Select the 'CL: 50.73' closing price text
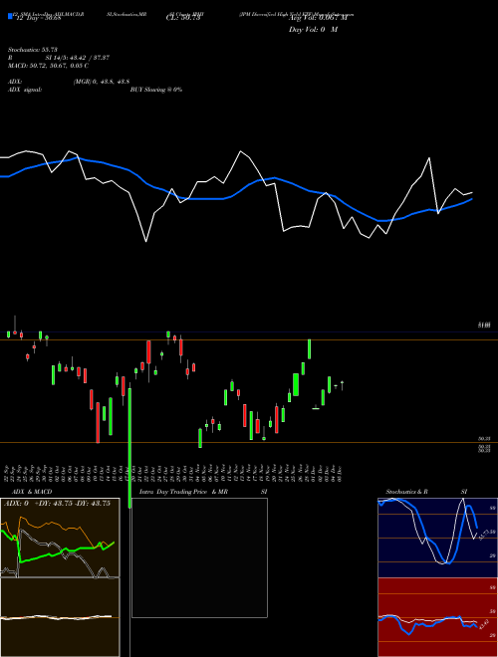 [183, 18]
